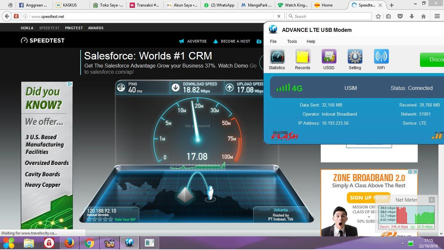Click the AWARDS link in top nav

point(96,28)
